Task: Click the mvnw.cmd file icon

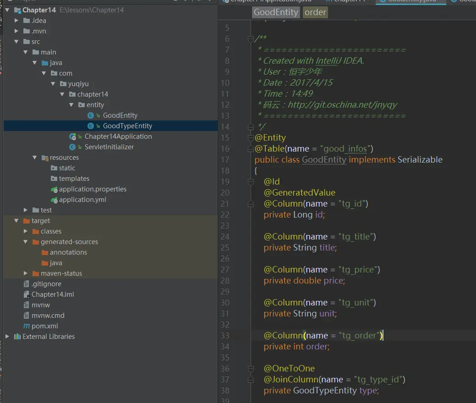Action: click(27, 315)
